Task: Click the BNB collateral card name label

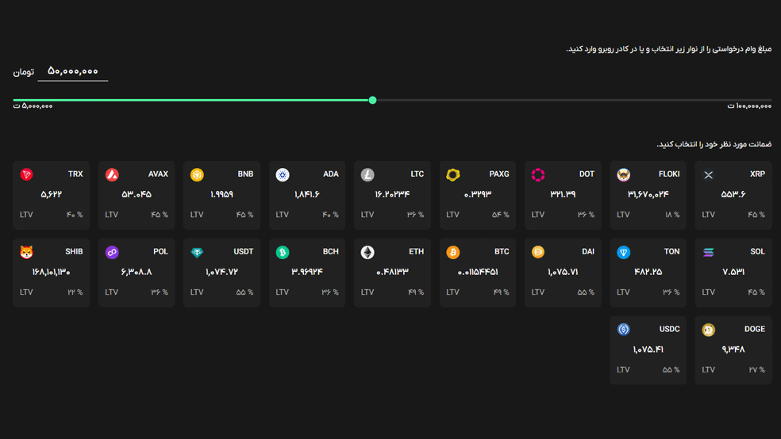Action: (245, 174)
